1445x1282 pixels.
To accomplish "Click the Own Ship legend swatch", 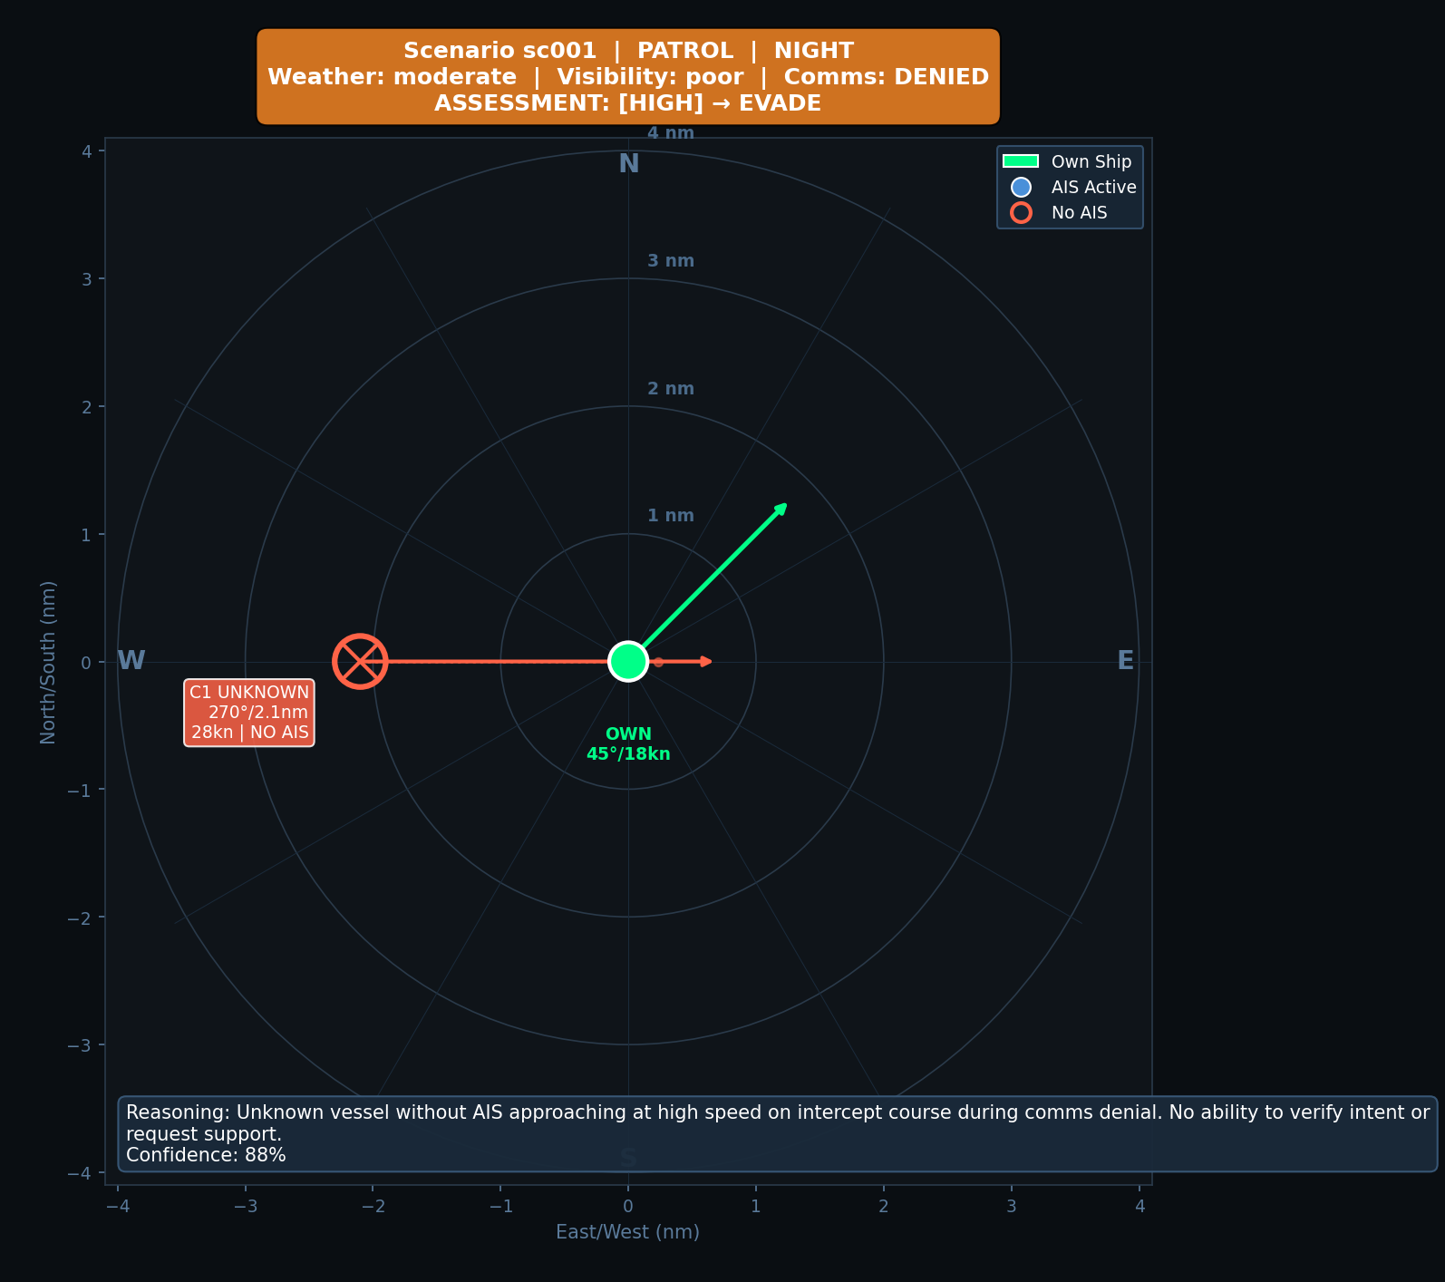I will click(1021, 161).
